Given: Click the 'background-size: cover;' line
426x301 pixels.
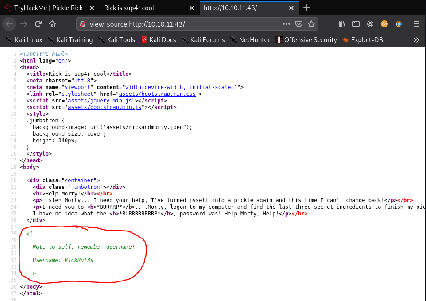Looking at the screenshot, I should pyautogui.click(x=69, y=134).
